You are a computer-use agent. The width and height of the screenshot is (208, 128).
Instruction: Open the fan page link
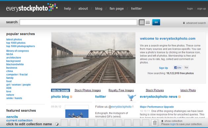tap(117, 9)
